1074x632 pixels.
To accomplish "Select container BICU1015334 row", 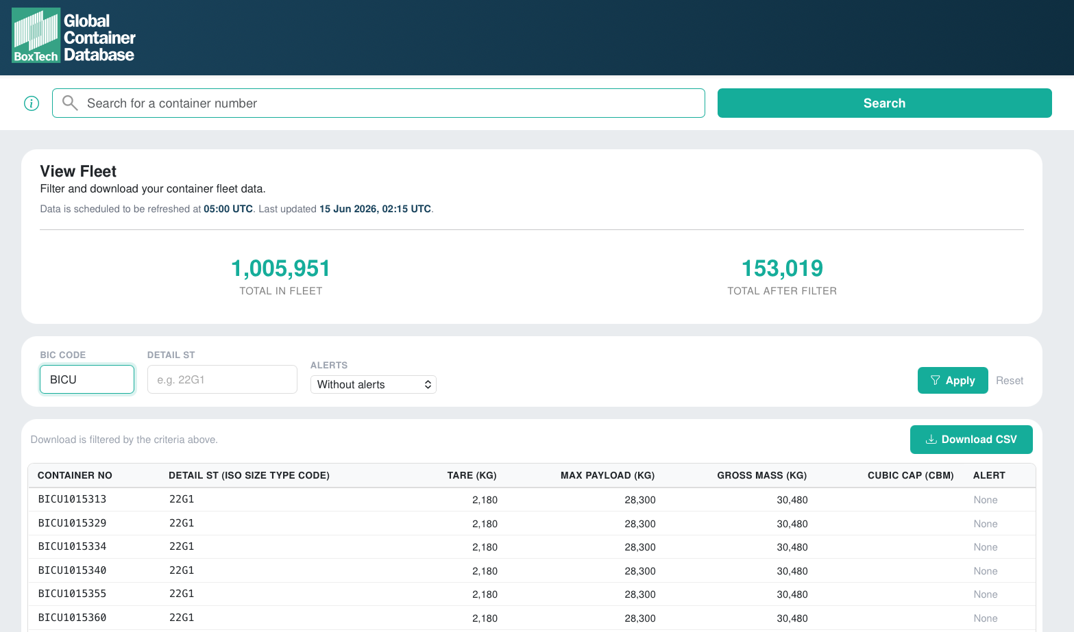I will pos(531,547).
